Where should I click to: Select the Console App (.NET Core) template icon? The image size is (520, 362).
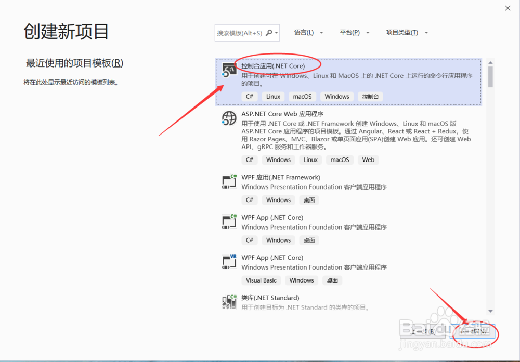[x=229, y=70]
